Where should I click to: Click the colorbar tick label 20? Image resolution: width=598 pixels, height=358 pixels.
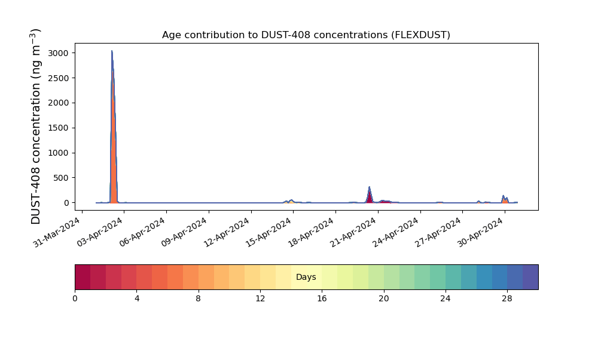tap(384, 299)
